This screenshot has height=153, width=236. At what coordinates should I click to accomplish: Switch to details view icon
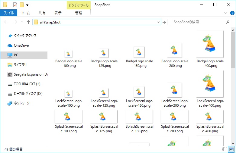tap(225, 149)
